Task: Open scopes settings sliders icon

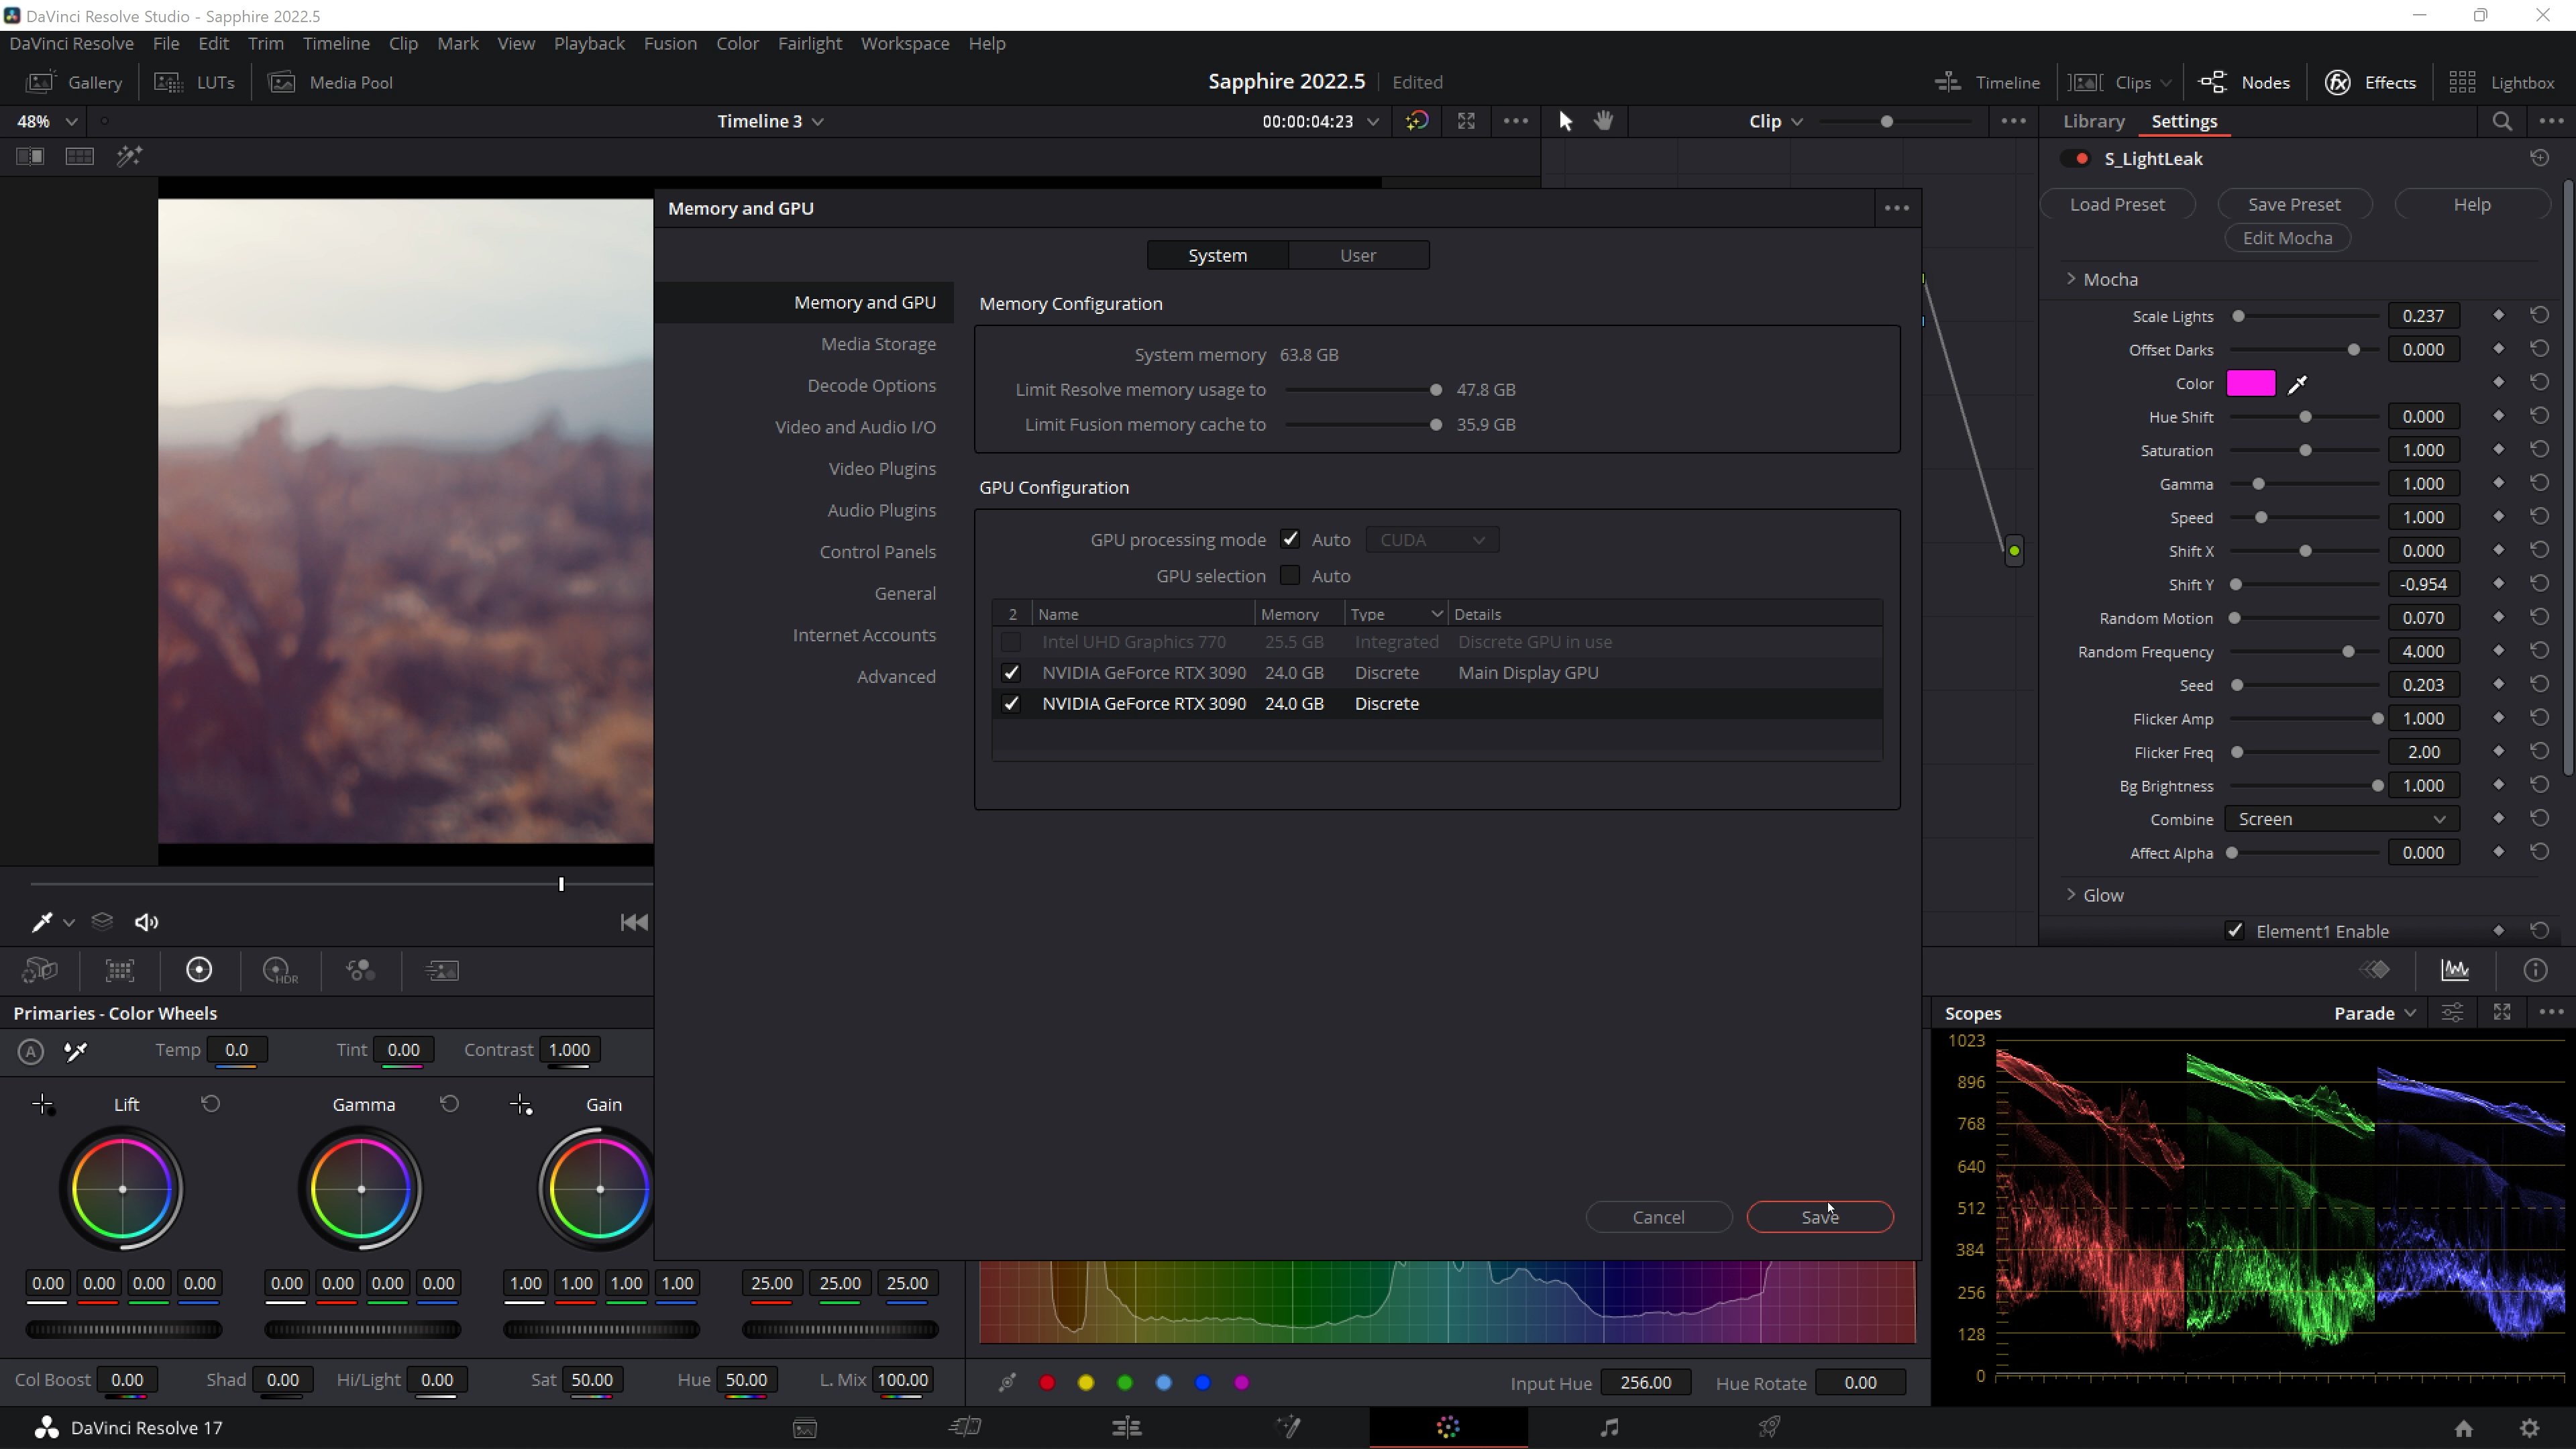Action: click(2452, 1013)
